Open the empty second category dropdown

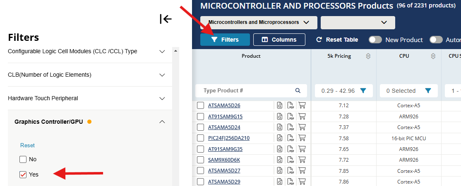point(358,23)
